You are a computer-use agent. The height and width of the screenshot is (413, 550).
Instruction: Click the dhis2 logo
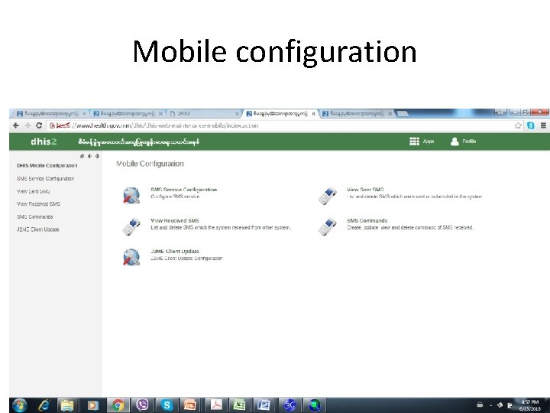tap(44, 141)
